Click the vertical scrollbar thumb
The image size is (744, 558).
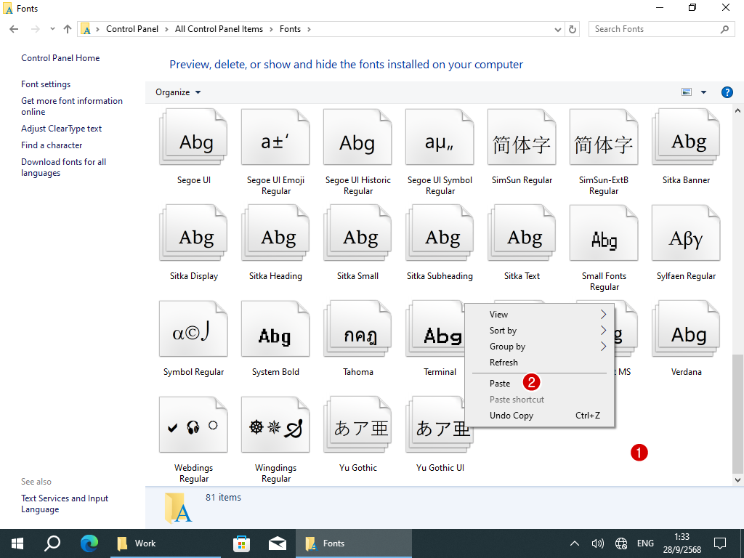(x=738, y=414)
